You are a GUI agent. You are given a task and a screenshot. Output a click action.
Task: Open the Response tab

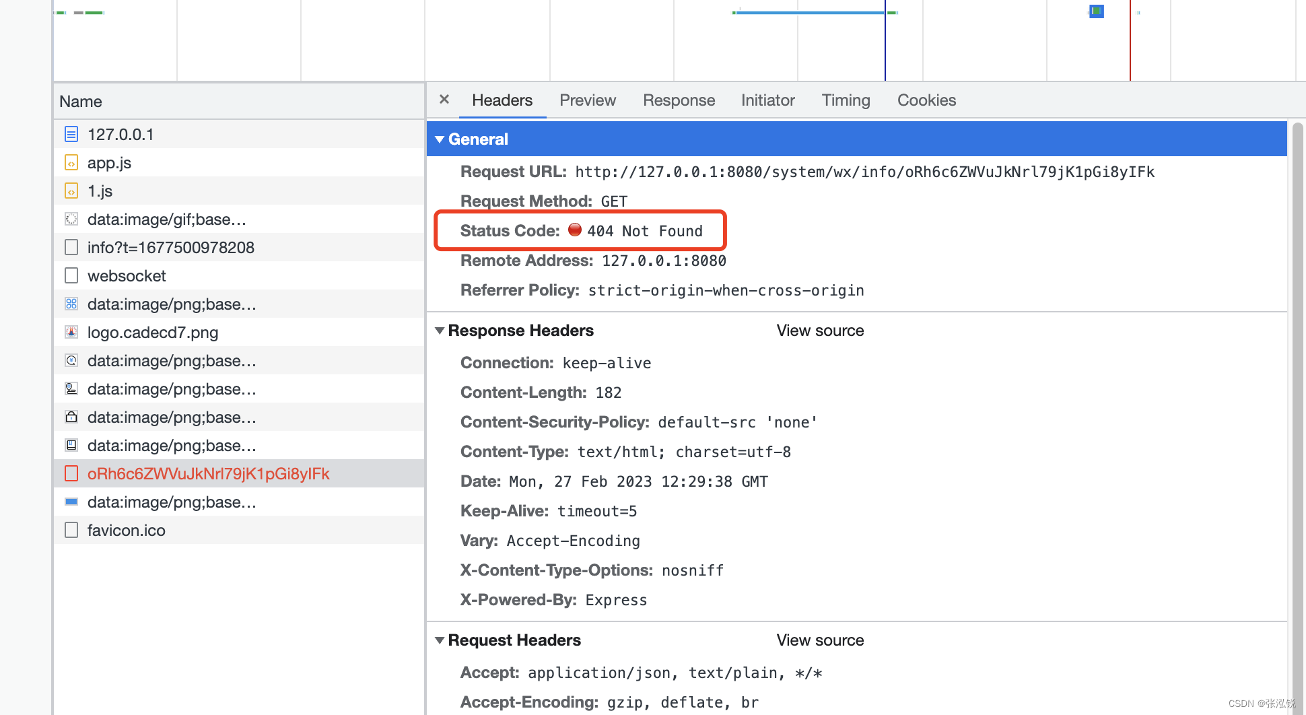pyautogui.click(x=679, y=100)
